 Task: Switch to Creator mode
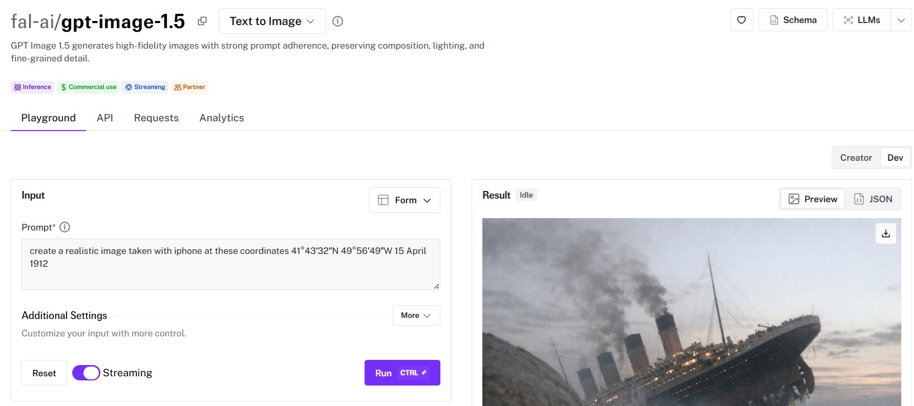click(856, 158)
